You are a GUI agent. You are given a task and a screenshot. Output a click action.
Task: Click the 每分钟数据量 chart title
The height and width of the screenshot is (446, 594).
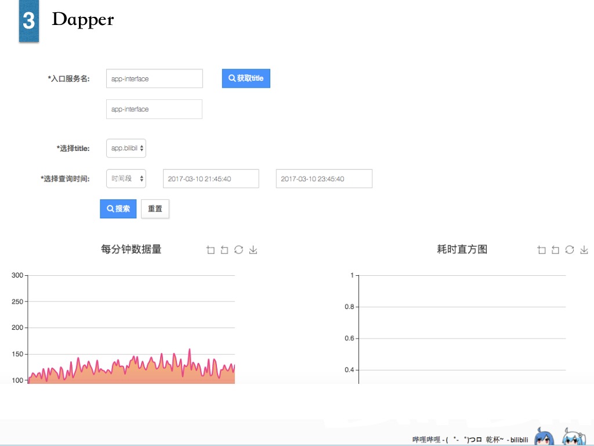click(x=131, y=249)
